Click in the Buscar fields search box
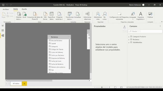 pyautogui.click(x=145, y=31)
